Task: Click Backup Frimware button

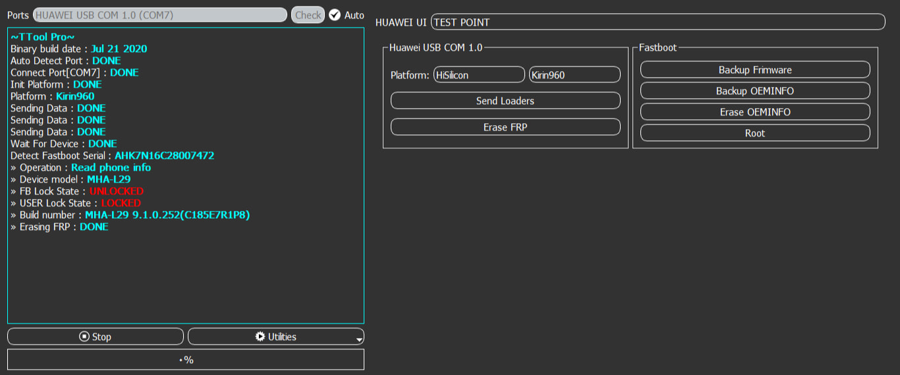Action: (755, 69)
